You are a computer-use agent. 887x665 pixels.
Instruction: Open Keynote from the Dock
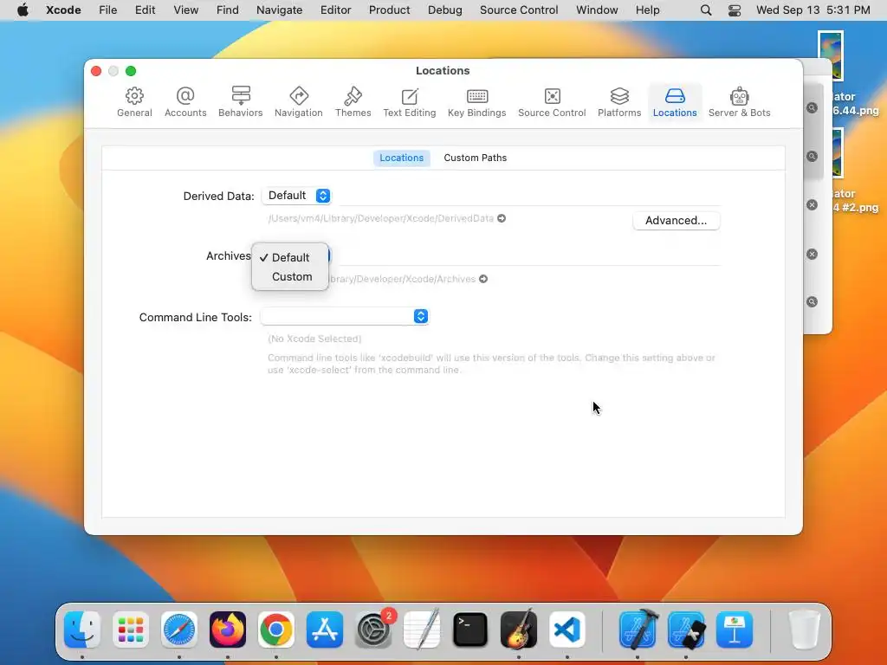[735, 629]
